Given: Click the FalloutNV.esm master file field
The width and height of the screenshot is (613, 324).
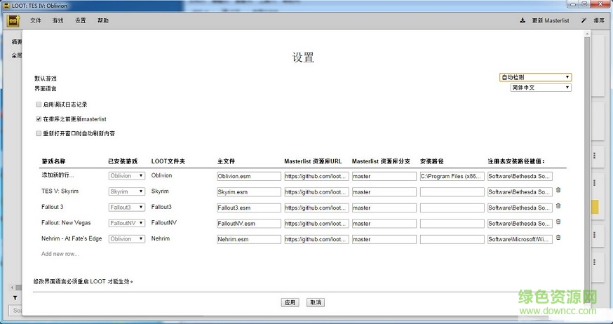Looking at the screenshot, I should tap(249, 224).
